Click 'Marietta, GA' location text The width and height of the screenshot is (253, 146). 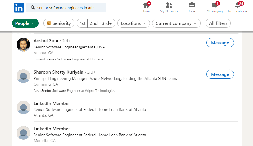(45, 141)
